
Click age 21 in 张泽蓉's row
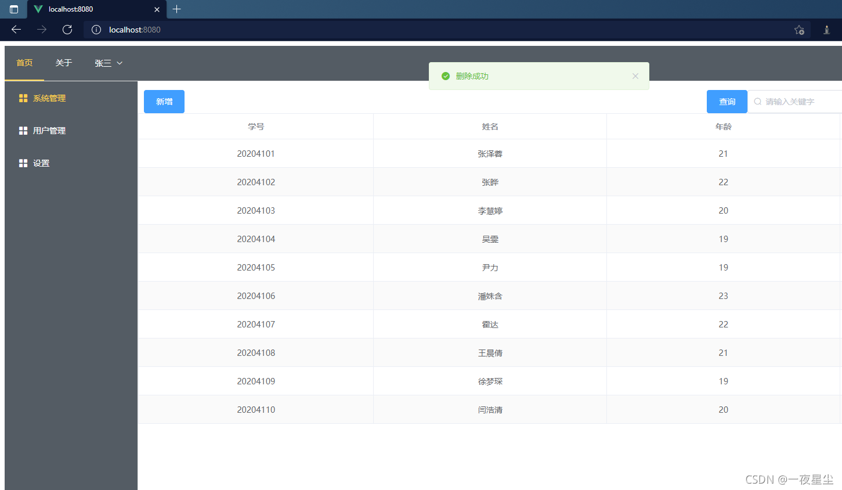[x=724, y=154]
